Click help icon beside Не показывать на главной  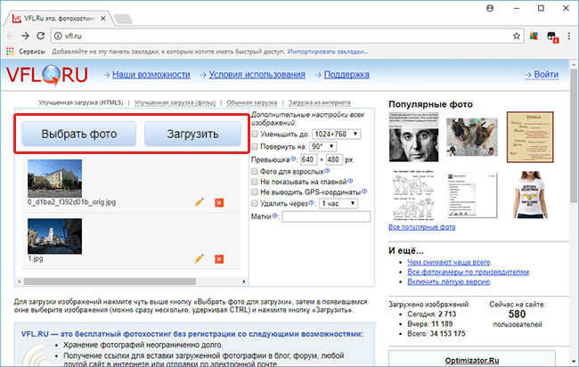[x=350, y=181]
